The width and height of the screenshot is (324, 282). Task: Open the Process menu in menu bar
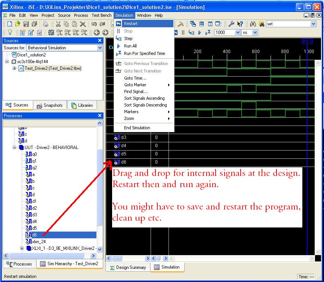tap(81, 15)
